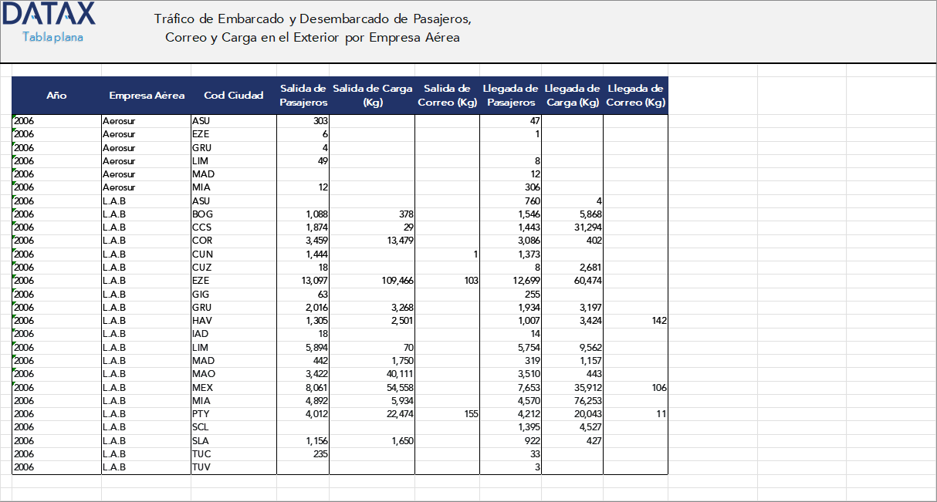937x502 pixels.
Task: Select the Empresa Aérea column header
Action: 146,95
